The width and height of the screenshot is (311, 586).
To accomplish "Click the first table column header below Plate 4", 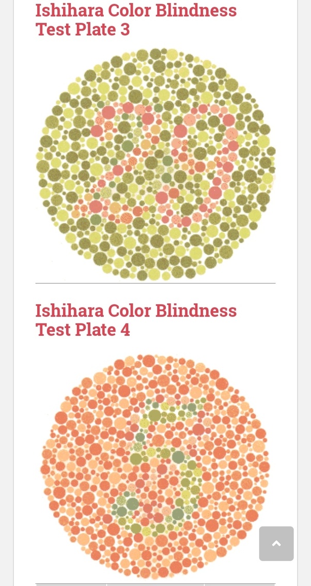I will (70, 584).
